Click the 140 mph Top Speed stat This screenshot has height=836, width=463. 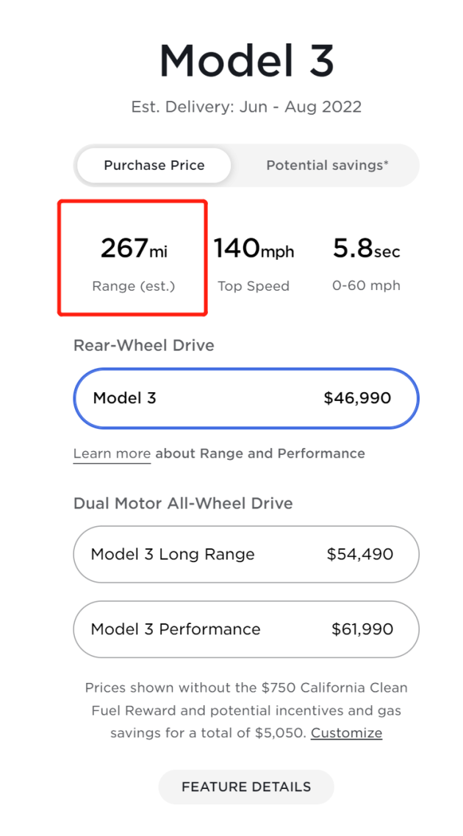(x=254, y=263)
